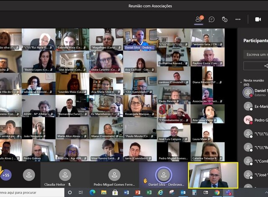268x197 pixels.
Task: Open Excel from the Windows taskbar
Action: (x=149, y=193)
